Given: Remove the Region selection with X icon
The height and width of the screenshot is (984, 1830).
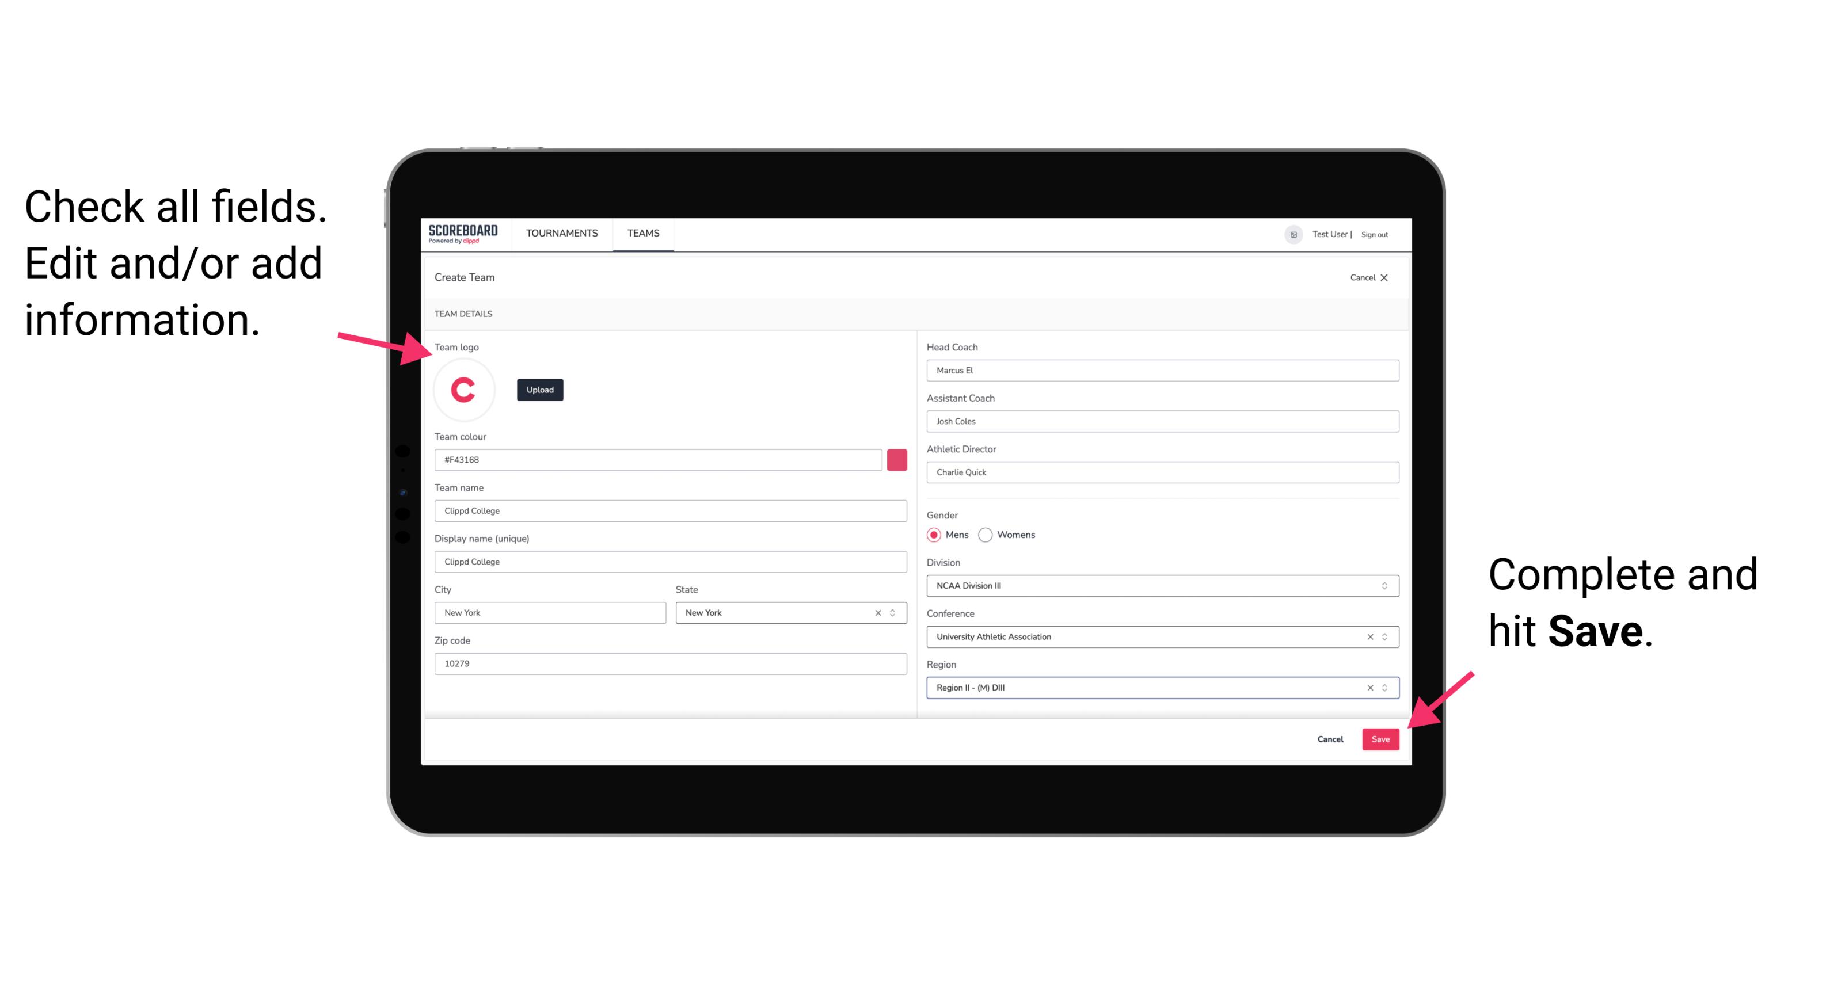Looking at the screenshot, I should point(1367,687).
